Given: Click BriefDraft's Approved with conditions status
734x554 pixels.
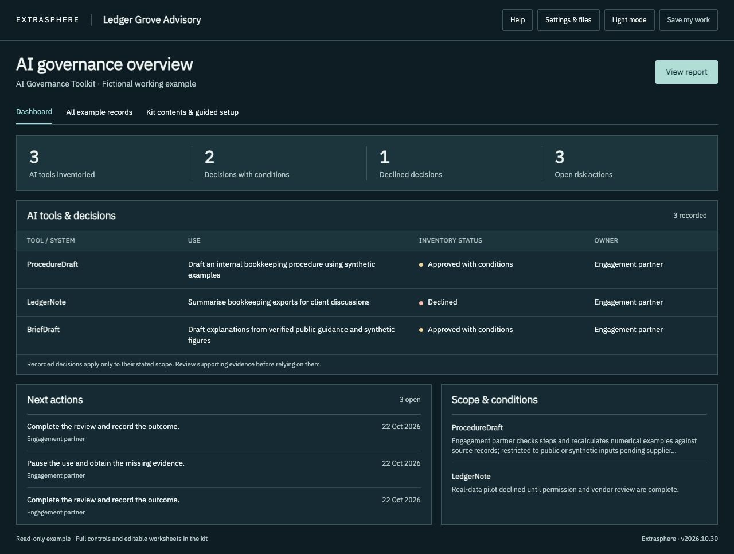Looking at the screenshot, I should (x=466, y=330).
